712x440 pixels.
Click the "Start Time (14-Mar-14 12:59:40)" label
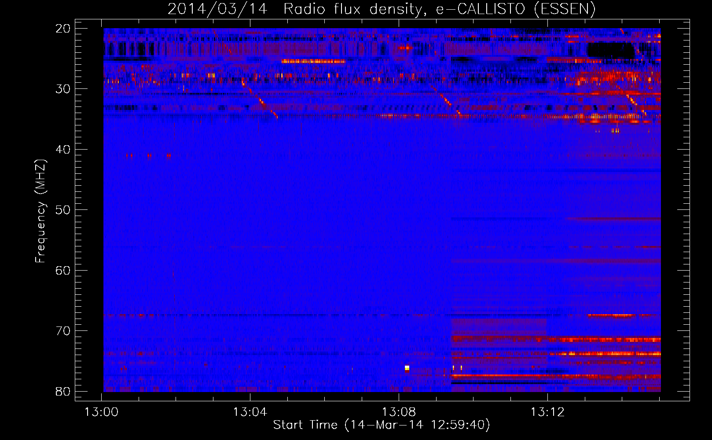[382, 425]
